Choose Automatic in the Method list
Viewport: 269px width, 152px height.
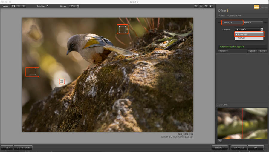click(249, 34)
